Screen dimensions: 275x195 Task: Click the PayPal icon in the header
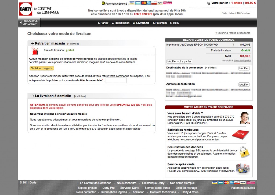(x=160, y=3)
